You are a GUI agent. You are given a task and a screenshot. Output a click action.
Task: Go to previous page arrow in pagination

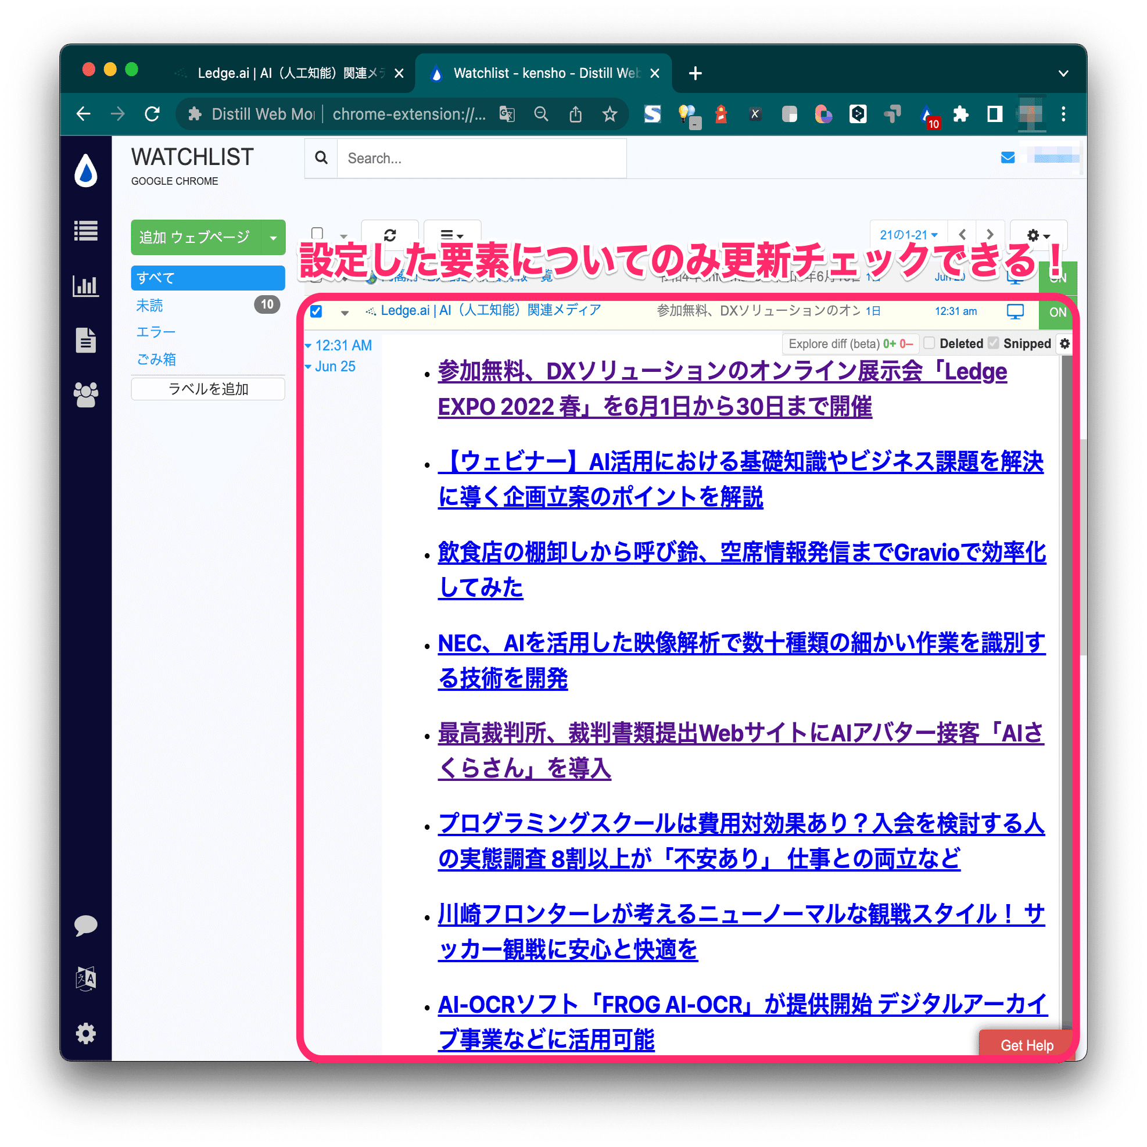click(x=962, y=235)
